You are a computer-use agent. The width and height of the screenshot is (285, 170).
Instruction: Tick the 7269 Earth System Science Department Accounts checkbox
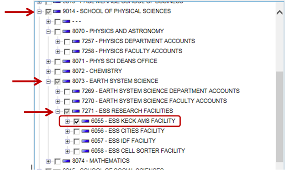tap(67, 91)
